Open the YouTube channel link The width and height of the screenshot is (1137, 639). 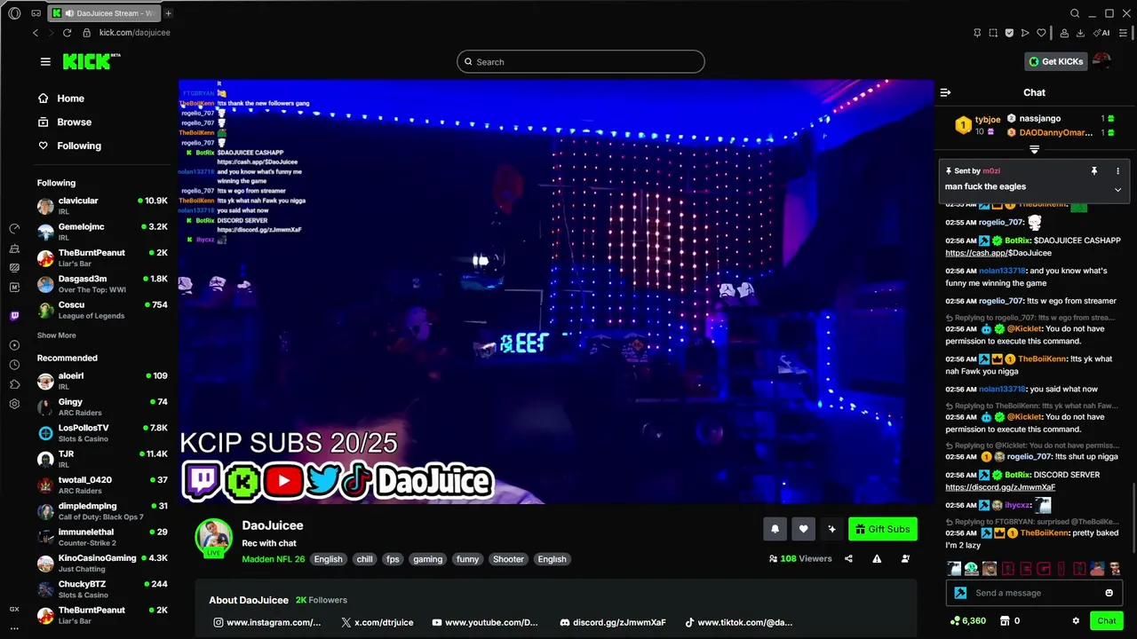[485, 623]
